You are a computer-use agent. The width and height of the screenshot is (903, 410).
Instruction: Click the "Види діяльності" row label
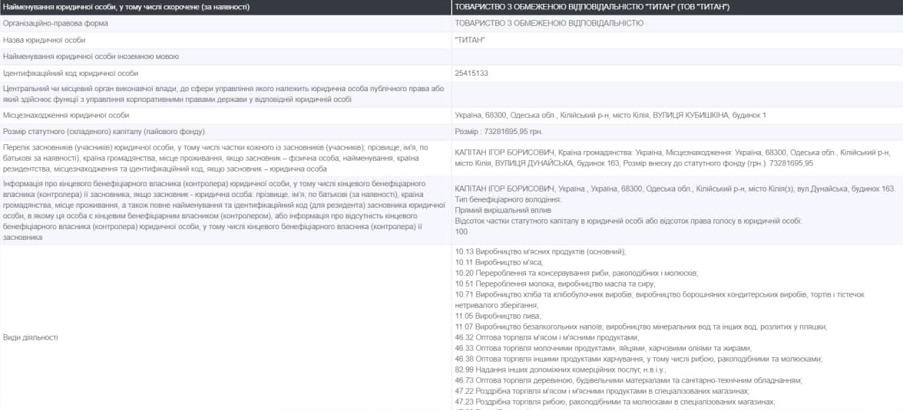pyautogui.click(x=30, y=337)
